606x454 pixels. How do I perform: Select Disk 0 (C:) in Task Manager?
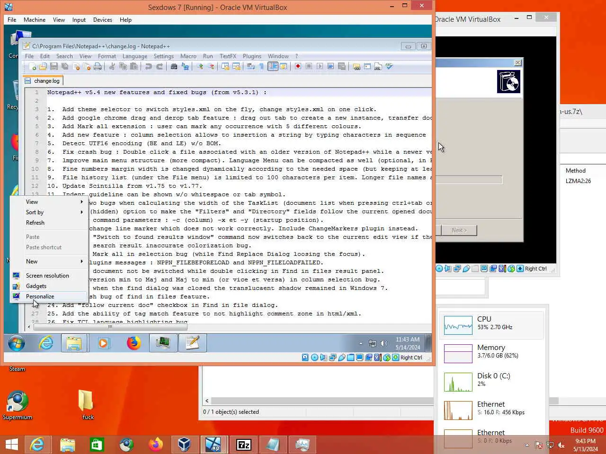point(492,382)
